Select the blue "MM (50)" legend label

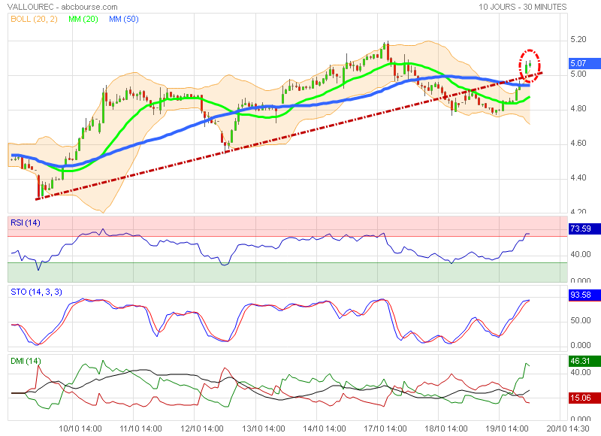pyautogui.click(x=124, y=19)
